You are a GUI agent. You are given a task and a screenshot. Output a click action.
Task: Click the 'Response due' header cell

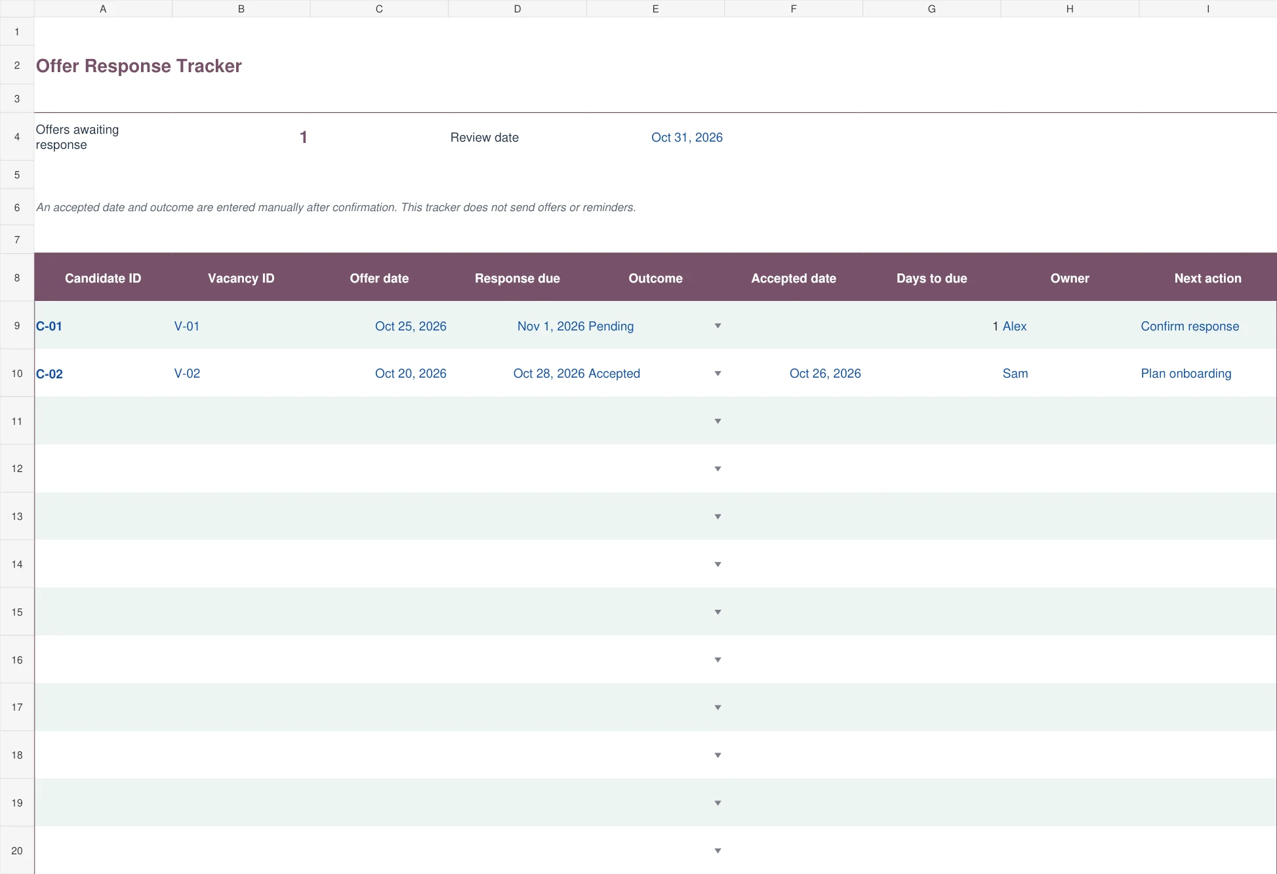(517, 278)
